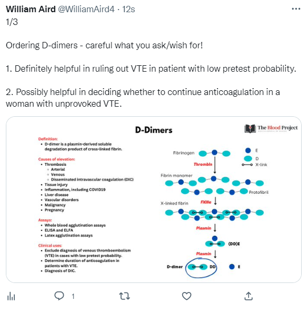Share the tweet via the upload arrow icon
The image size is (307, 309).
click(249, 296)
